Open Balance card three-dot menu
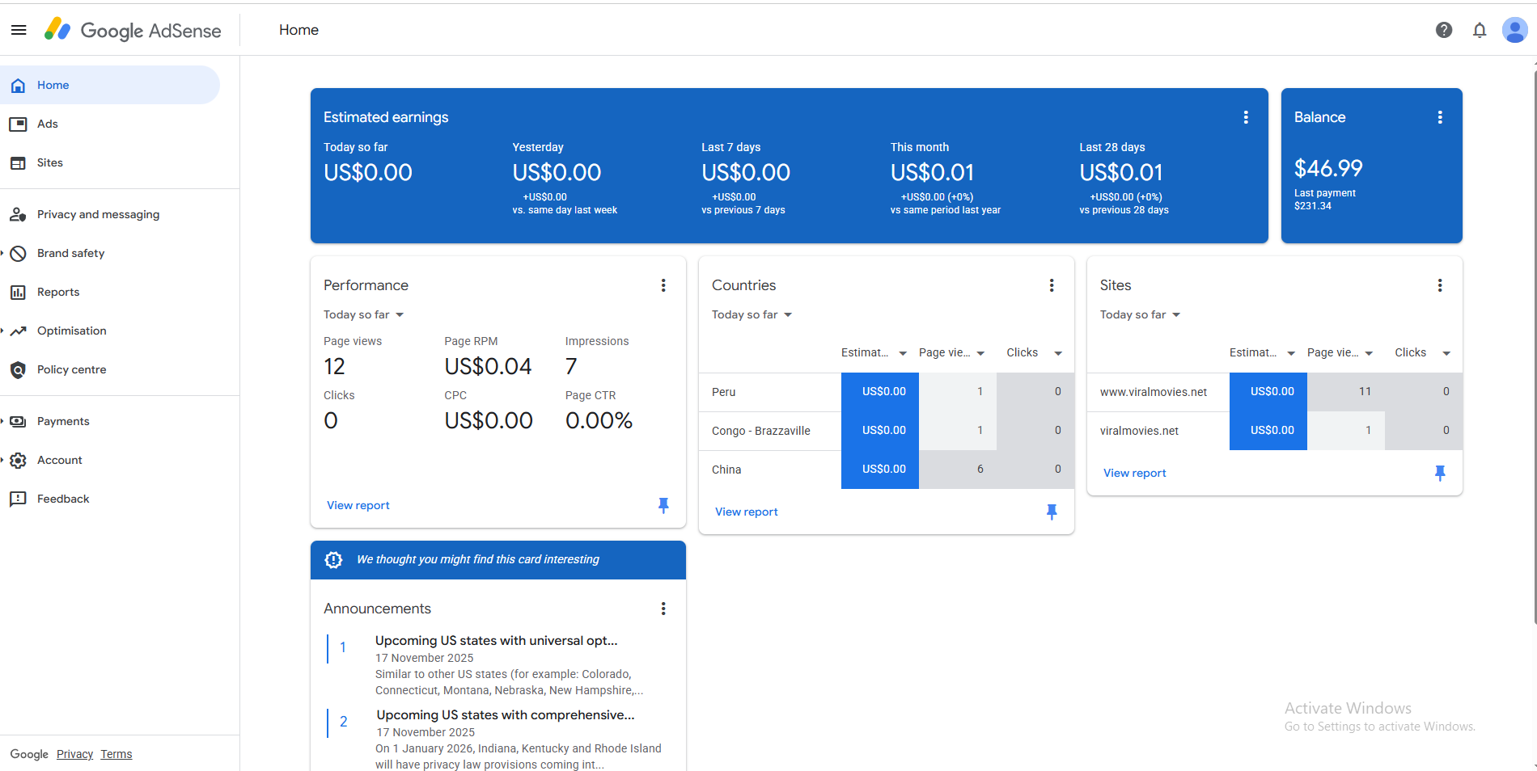Image resolution: width=1537 pixels, height=771 pixels. coord(1440,117)
